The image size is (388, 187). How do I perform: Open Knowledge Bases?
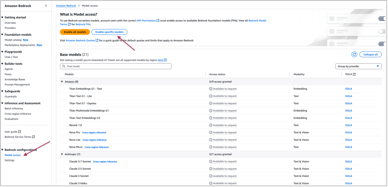15,80
